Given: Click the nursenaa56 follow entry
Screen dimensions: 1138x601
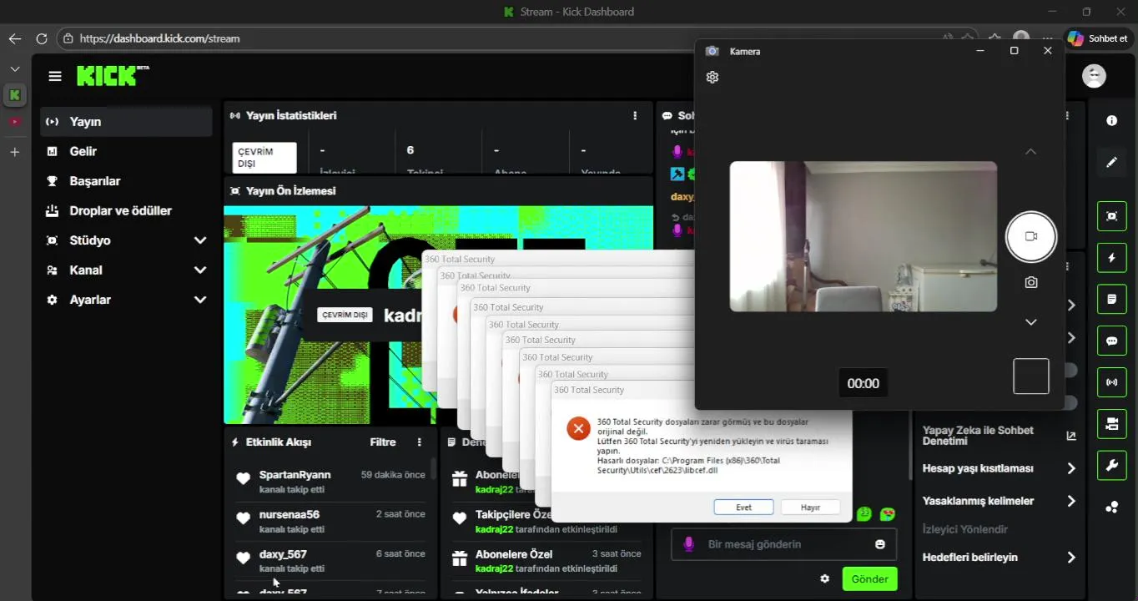Looking at the screenshot, I should pos(330,521).
